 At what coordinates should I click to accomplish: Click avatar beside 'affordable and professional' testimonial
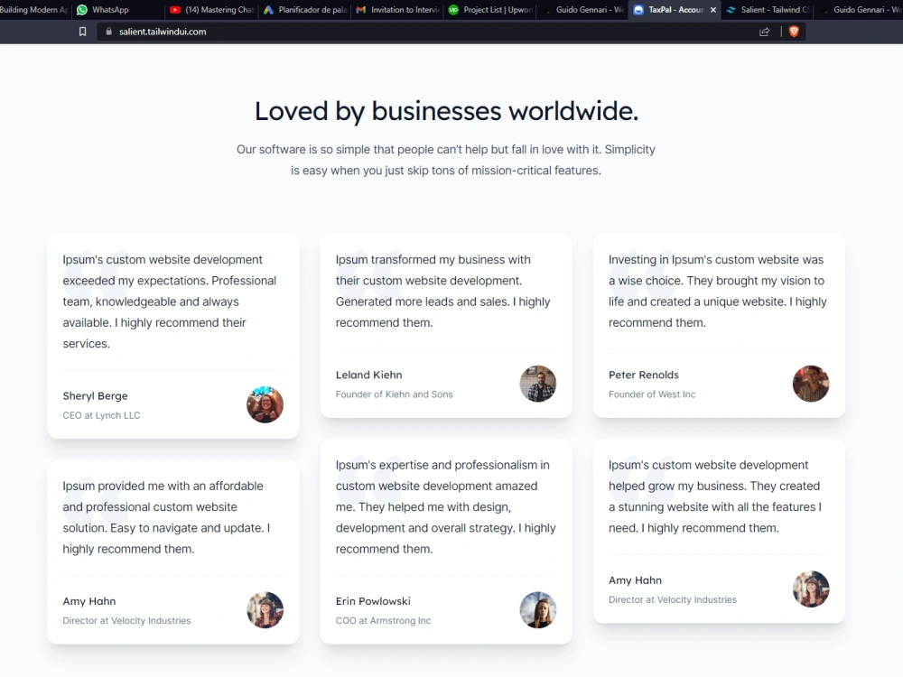pyautogui.click(x=265, y=609)
